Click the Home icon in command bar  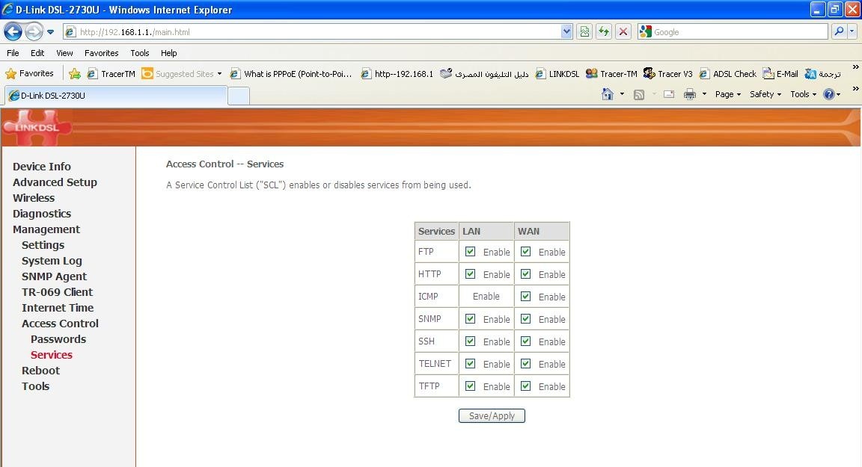tap(608, 94)
